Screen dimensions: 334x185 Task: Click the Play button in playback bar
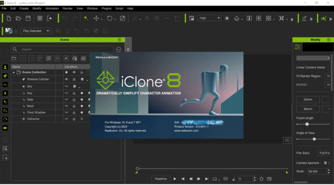click(175, 179)
